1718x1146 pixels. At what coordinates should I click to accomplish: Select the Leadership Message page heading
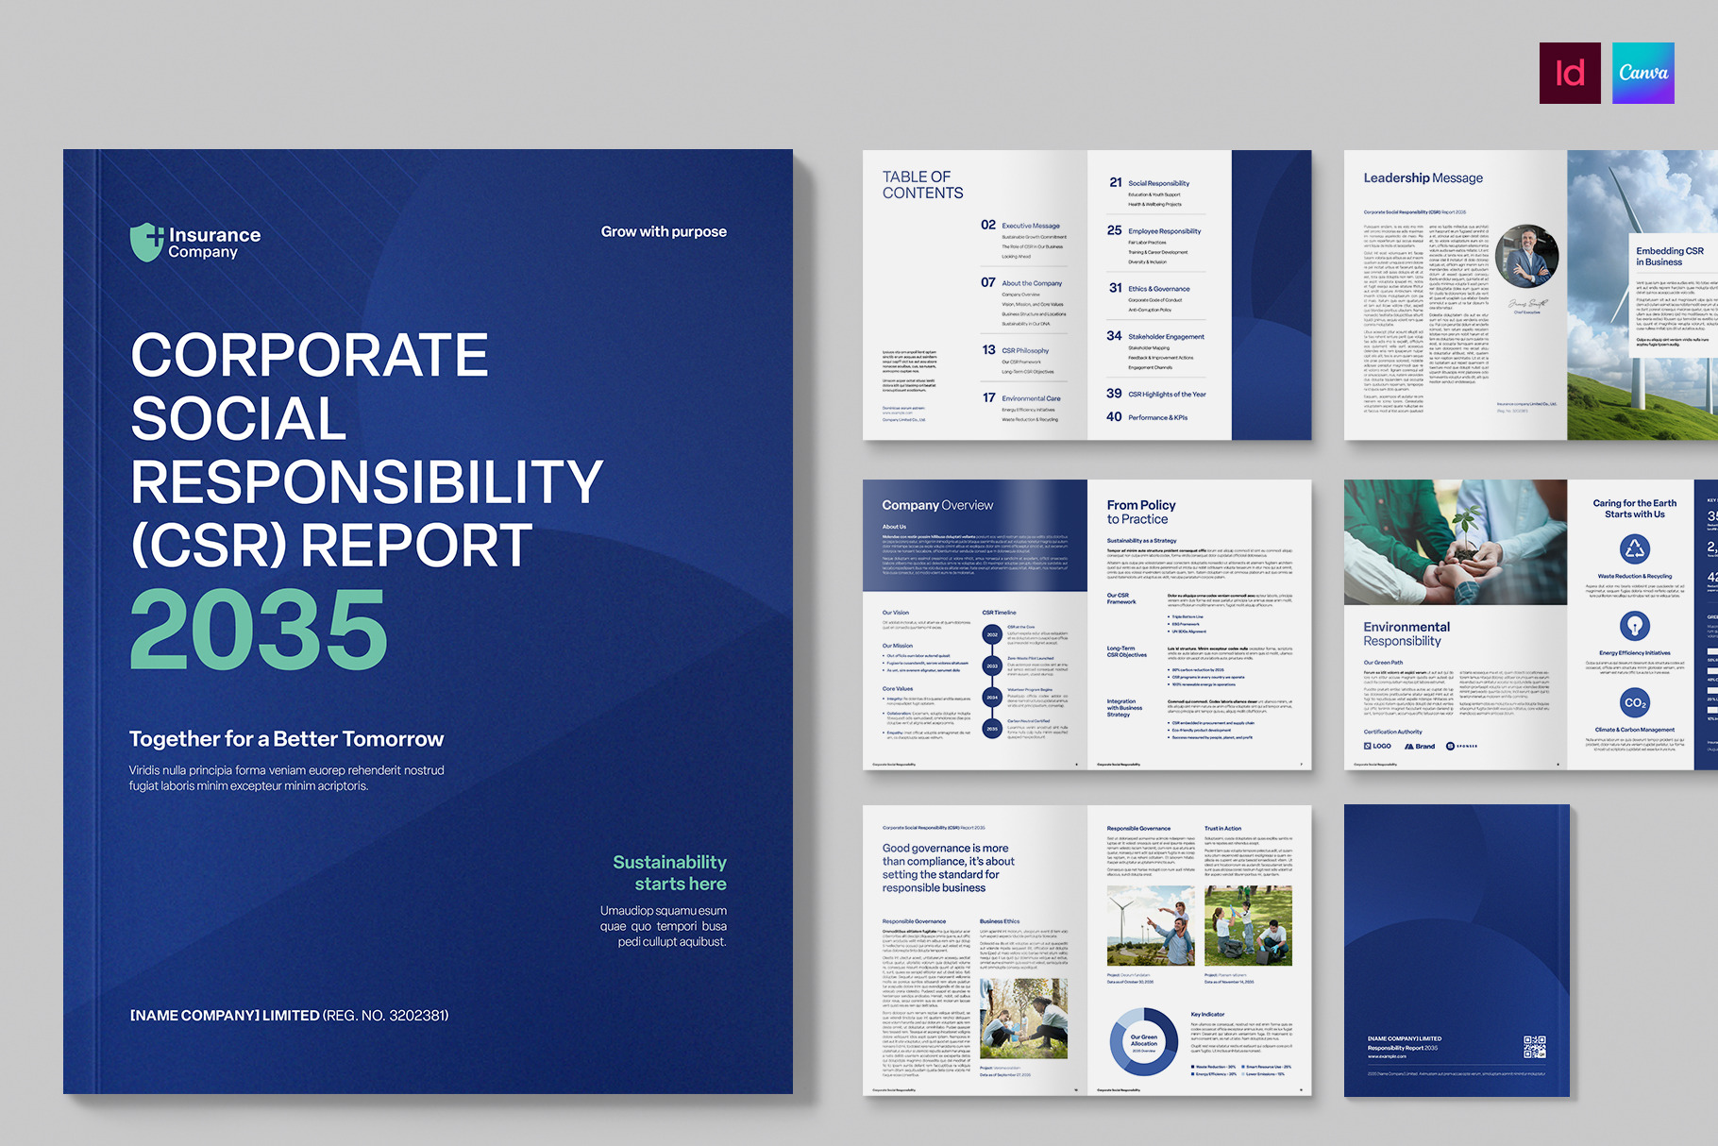click(x=1423, y=177)
